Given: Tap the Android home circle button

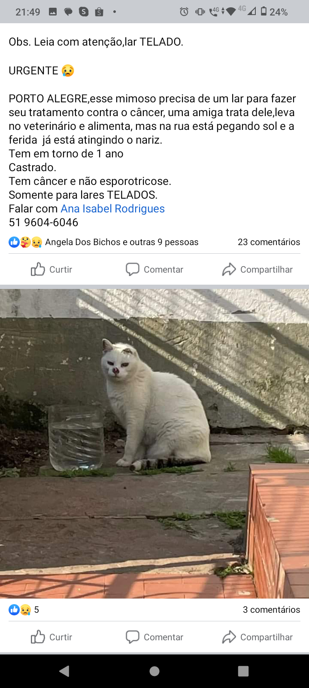Looking at the screenshot, I should click(x=154, y=671).
